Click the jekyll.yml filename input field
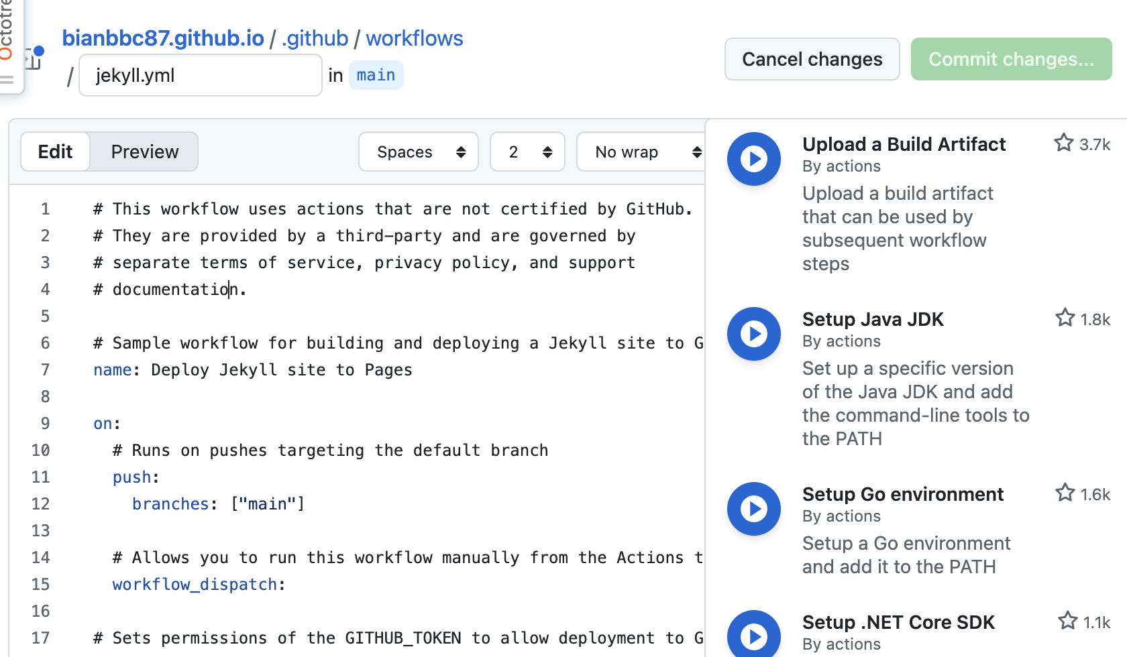This screenshot has height=657, width=1127. tap(200, 75)
